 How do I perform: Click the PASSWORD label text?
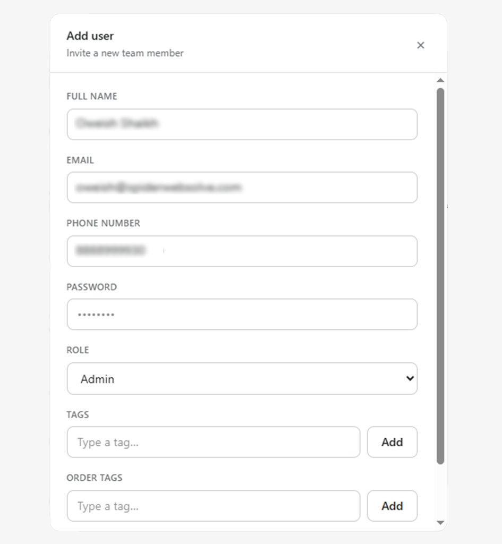(91, 287)
